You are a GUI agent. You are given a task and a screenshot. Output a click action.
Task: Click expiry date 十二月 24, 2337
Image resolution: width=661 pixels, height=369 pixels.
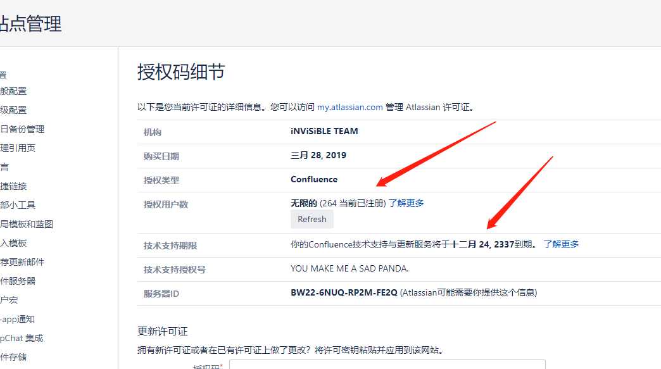coord(482,244)
